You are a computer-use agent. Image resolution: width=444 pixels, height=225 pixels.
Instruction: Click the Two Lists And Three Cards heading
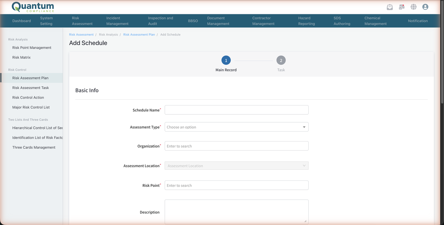pos(28,120)
